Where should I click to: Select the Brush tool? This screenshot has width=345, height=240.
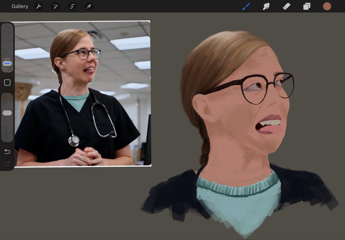pyautogui.click(x=246, y=6)
